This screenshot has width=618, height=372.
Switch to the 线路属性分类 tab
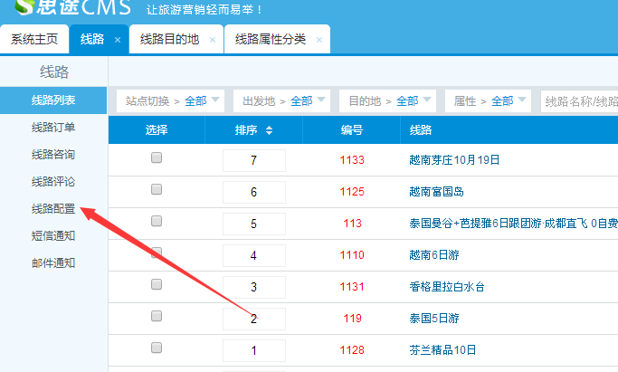[270, 40]
